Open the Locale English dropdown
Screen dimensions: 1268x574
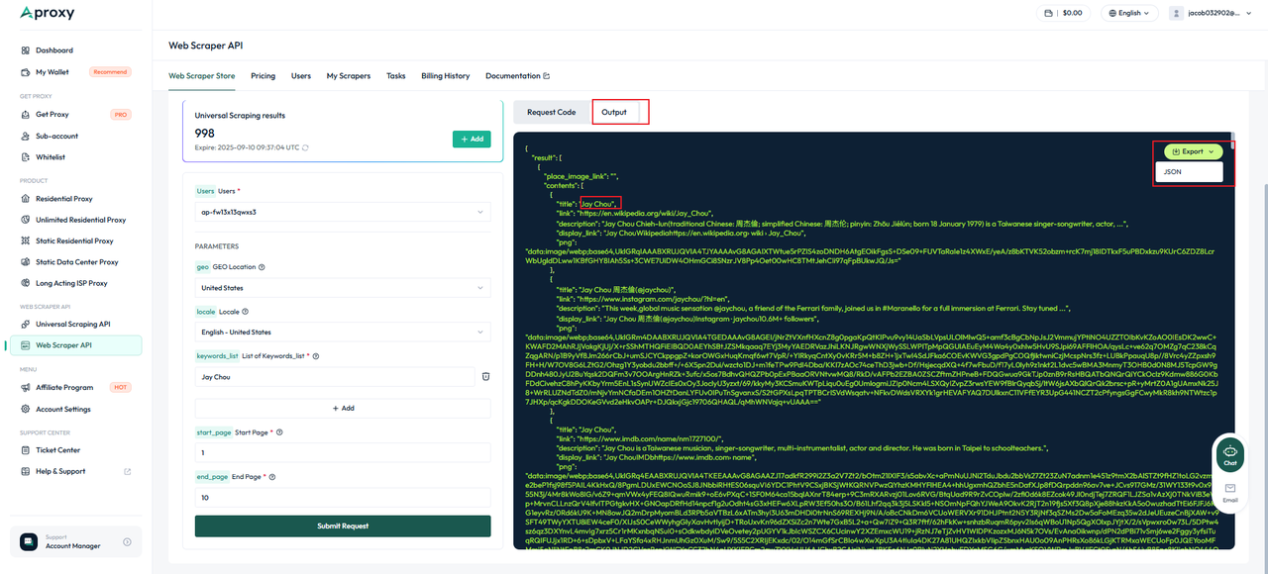[343, 333]
